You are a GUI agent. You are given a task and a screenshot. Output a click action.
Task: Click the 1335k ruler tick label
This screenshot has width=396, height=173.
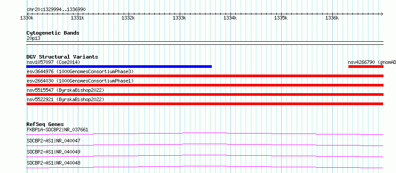coord(281,18)
